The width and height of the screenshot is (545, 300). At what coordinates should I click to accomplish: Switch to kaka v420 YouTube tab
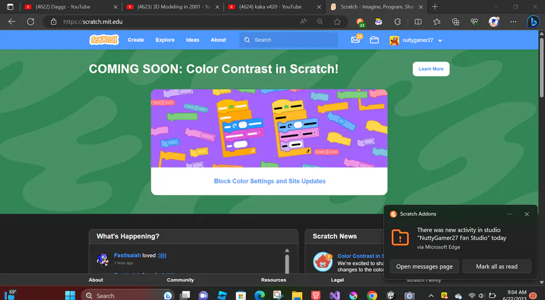[x=274, y=7]
